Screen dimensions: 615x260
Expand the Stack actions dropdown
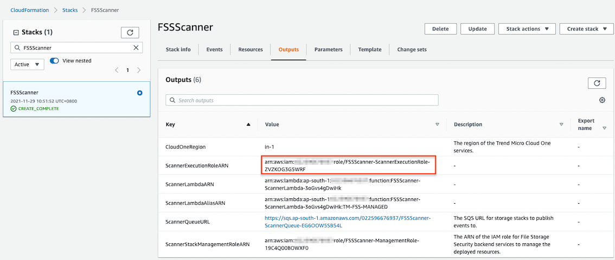527,29
